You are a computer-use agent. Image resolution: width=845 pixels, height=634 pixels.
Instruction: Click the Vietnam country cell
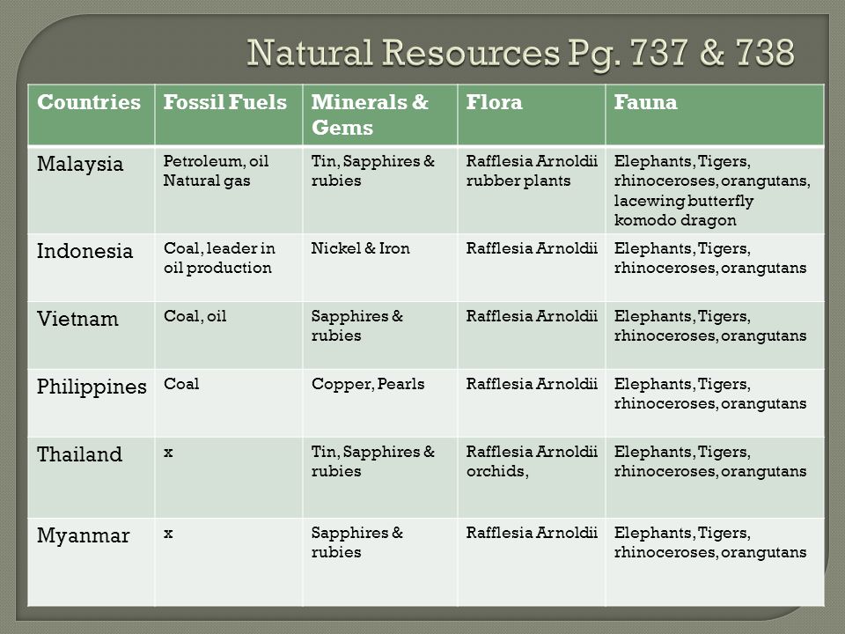tap(91, 335)
